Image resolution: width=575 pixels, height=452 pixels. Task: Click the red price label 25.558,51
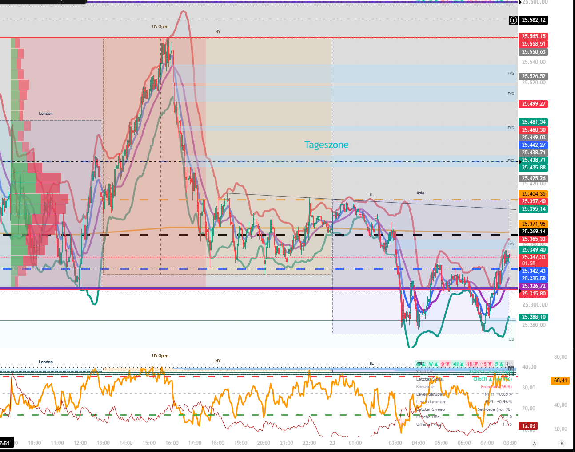point(533,44)
